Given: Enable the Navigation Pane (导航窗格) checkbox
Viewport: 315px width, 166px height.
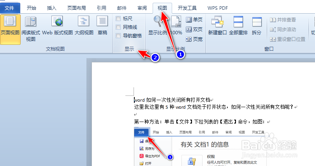Looking at the screenshot, I should [x=118, y=36].
